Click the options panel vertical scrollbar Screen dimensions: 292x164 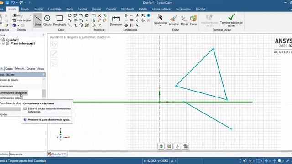[x=44, y=93]
